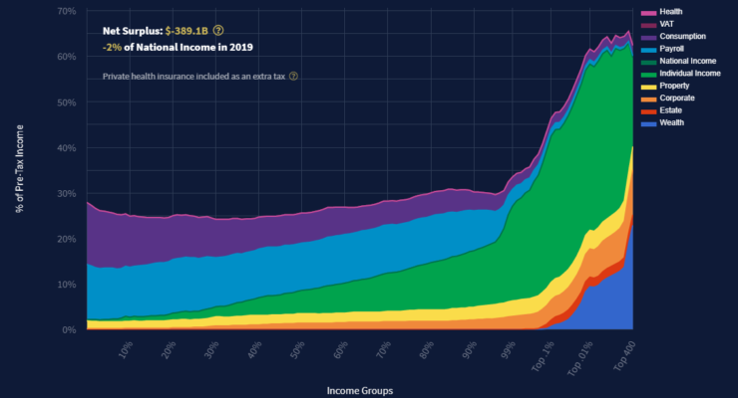Screen dimensions: 738x398
Task: Click the orange Corporate legend swatch
Action: coord(651,99)
